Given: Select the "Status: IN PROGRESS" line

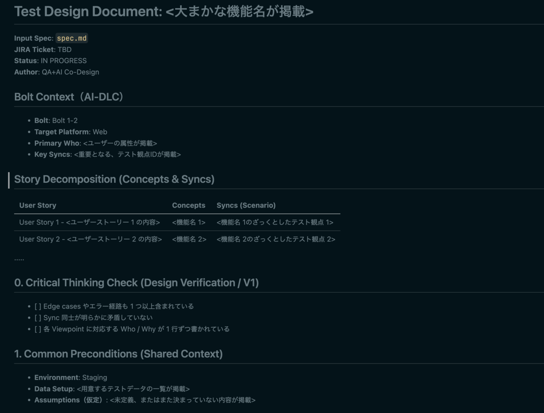Looking at the screenshot, I should [50, 61].
